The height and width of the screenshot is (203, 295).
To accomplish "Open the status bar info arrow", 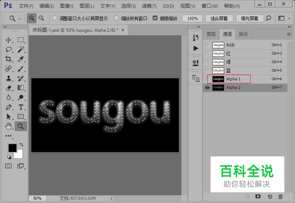I will click(111, 198).
